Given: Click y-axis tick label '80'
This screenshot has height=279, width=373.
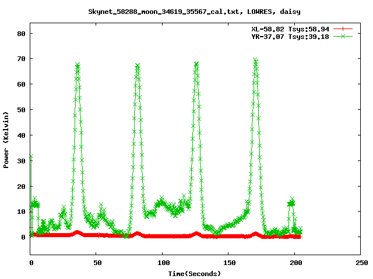Looking at the screenshot, I should [21, 34].
